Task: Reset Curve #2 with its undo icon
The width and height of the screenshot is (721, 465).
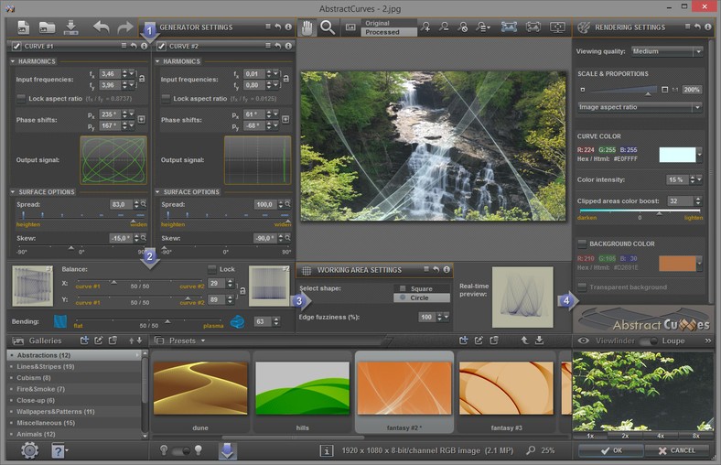Action: point(278,46)
